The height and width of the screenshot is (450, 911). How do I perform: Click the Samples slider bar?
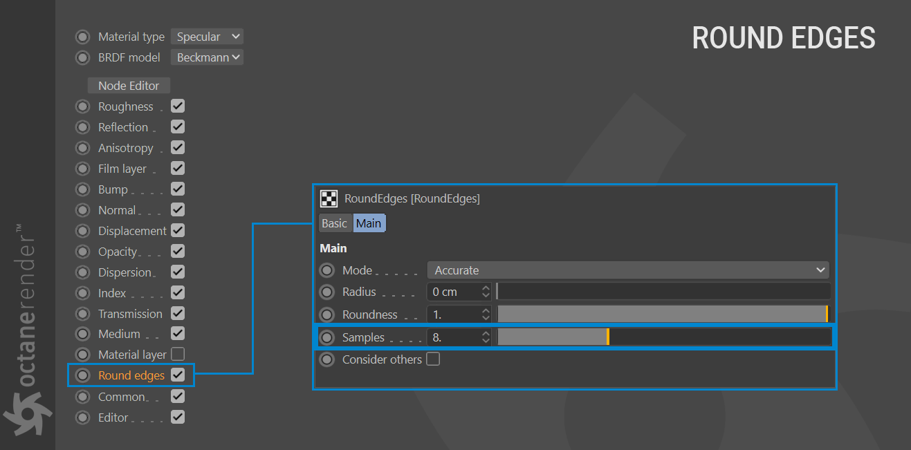[663, 337]
